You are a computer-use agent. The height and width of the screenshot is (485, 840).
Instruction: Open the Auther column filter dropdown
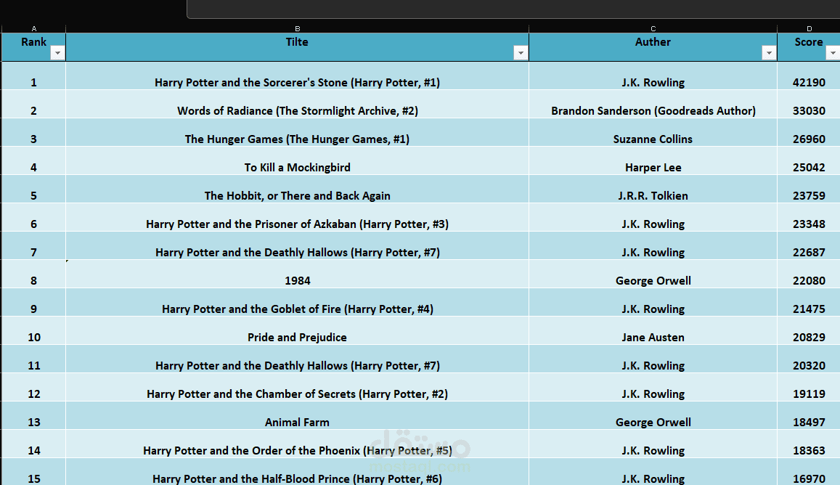(x=769, y=52)
